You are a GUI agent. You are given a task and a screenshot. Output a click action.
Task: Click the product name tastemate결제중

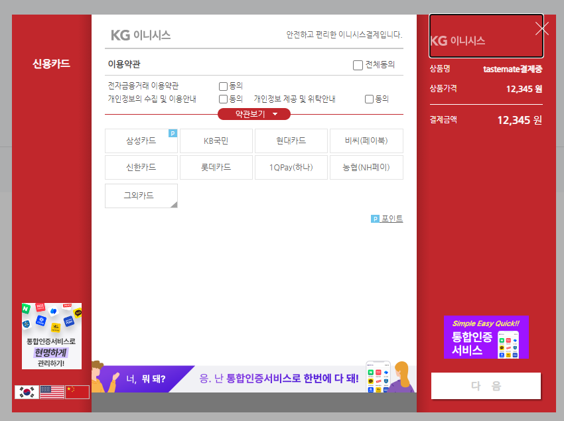(512, 69)
